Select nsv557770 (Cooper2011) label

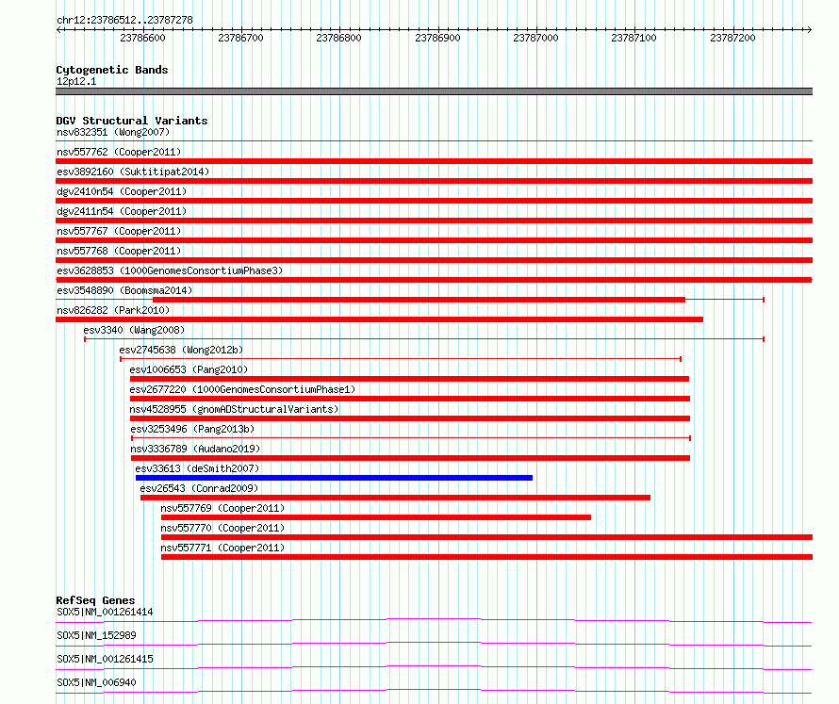coord(222,528)
